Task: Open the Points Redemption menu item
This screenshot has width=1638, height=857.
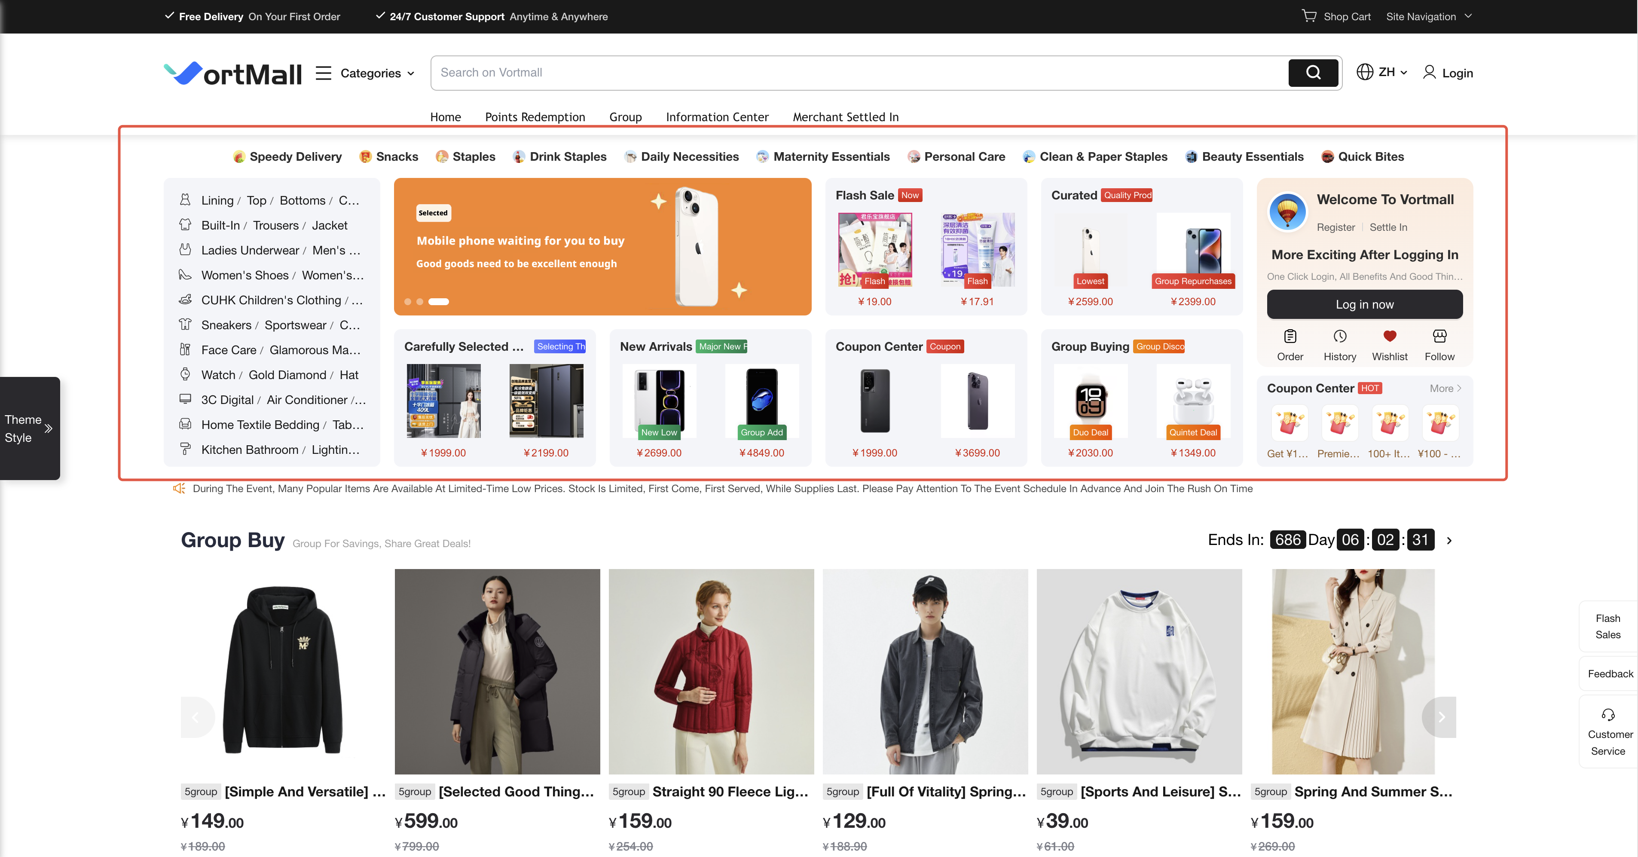Action: (535, 117)
